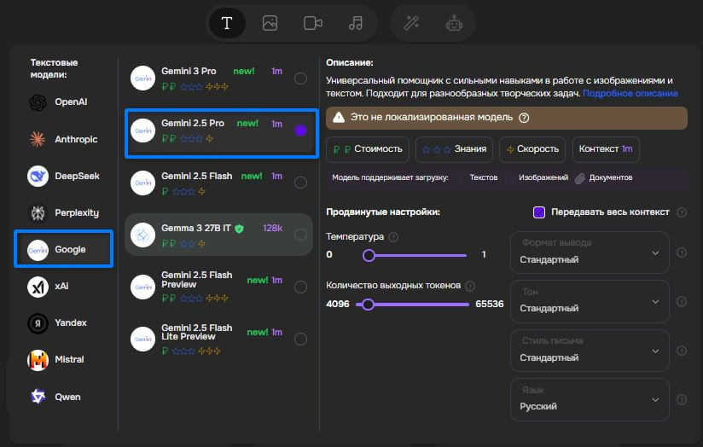The width and height of the screenshot is (703, 447).
Task: Open the language dropdown set to Русский
Action: pos(589,398)
